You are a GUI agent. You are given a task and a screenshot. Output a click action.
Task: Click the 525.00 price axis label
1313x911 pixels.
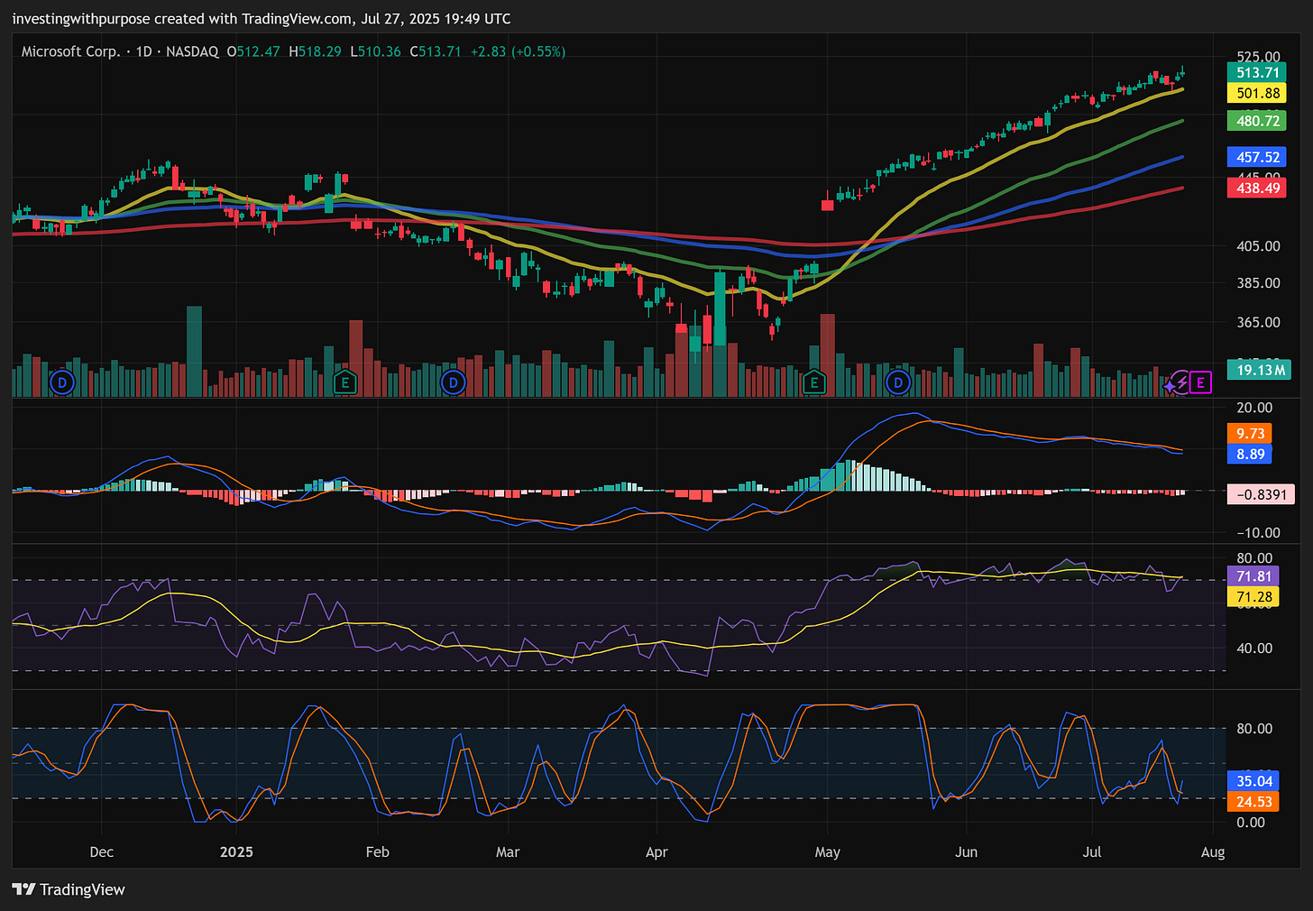coord(1258,56)
